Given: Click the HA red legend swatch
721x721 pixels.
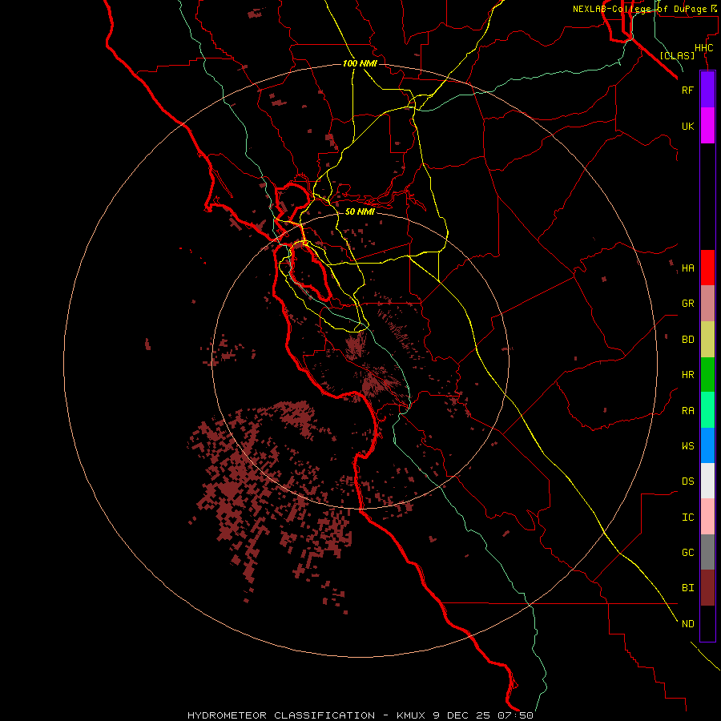Looking at the screenshot, I should tap(707, 268).
